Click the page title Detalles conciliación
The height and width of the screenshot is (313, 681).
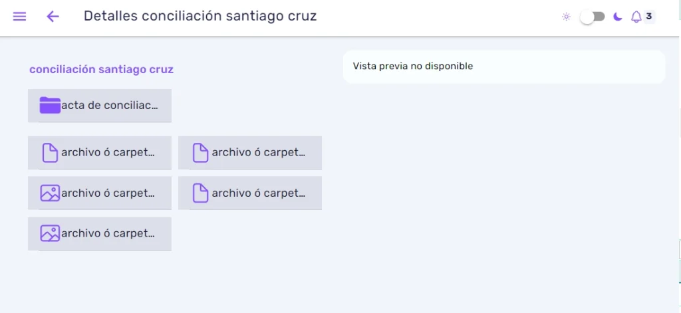pyautogui.click(x=200, y=16)
